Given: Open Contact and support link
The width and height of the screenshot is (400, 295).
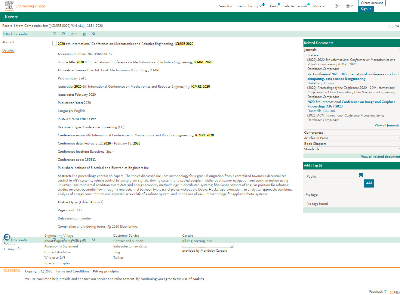Looking at the screenshot, I should tap(128, 241).
